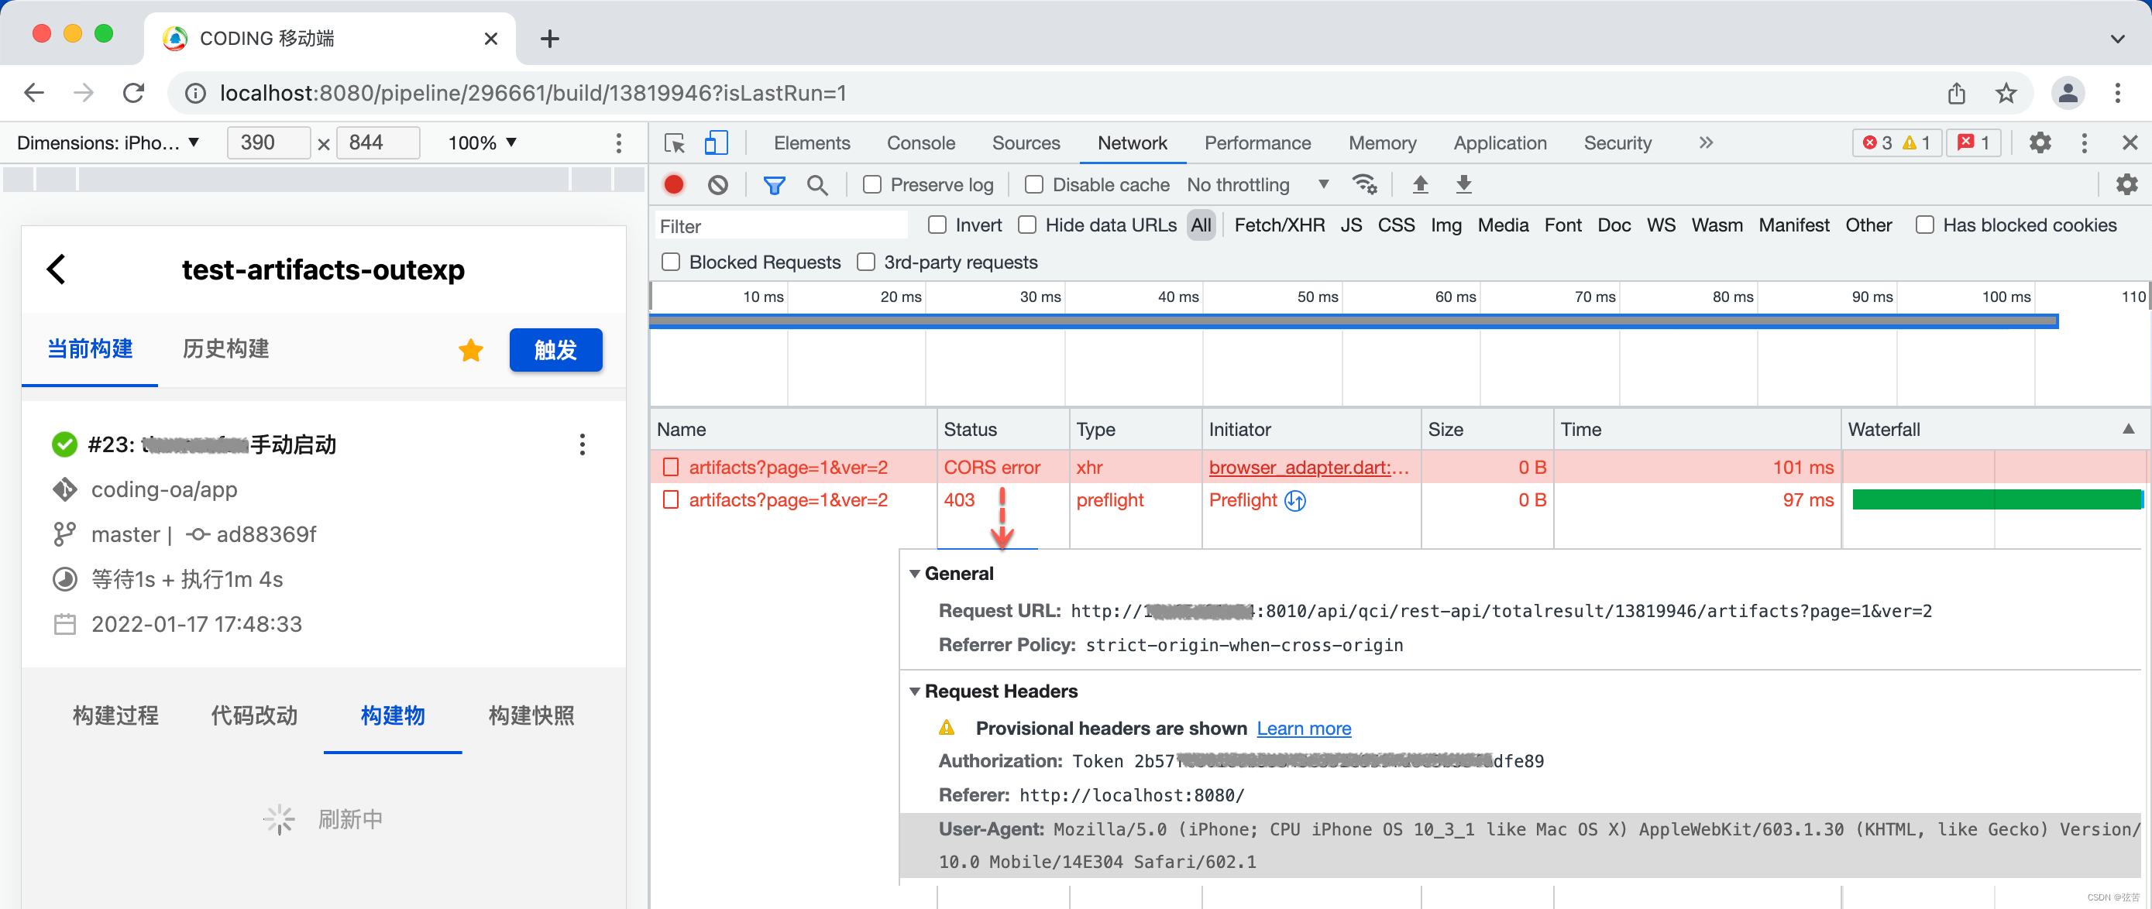The width and height of the screenshot is (2152, 909).
Task: Activate the inspect element picker
Action: (x=674, y=142)
